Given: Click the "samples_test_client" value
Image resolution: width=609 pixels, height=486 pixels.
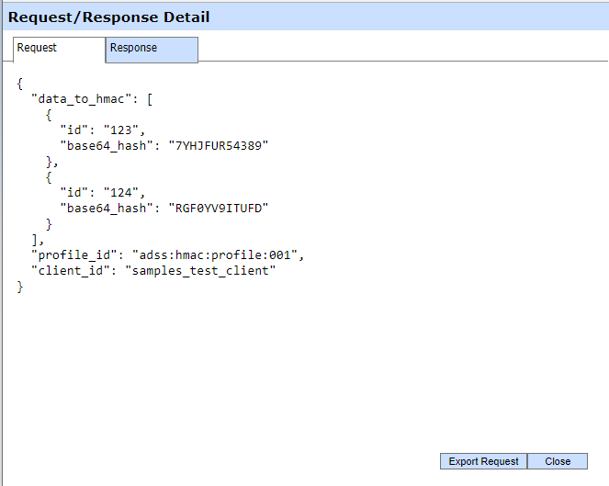Looking at the screenshot, I should click(x=200, y=271).
